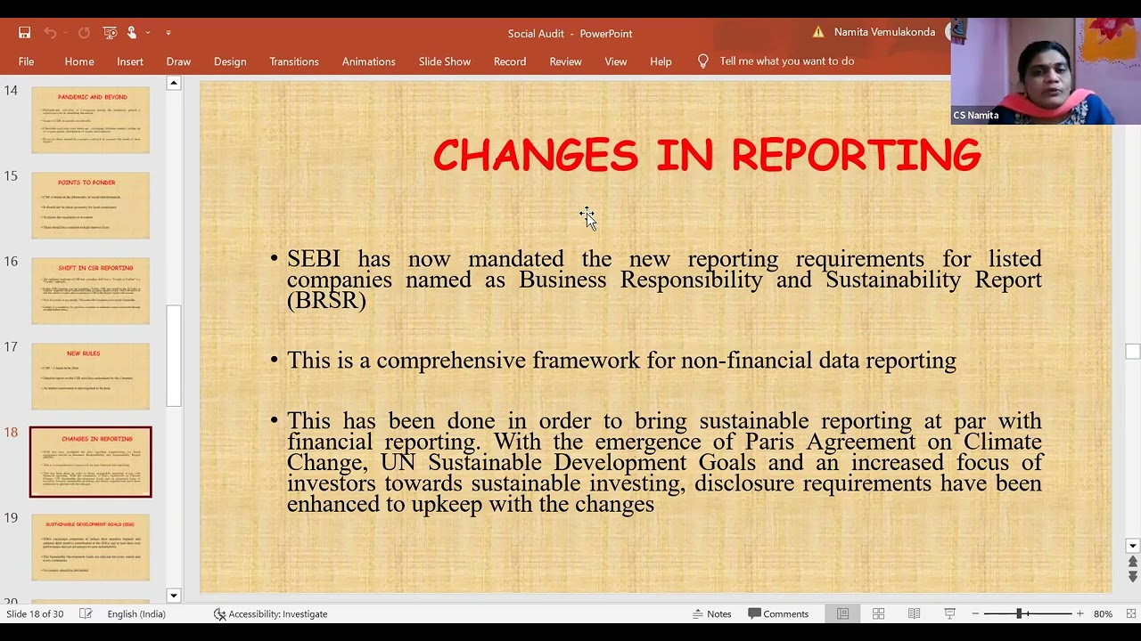Switch to Normal view icon

tap(842, 613)
